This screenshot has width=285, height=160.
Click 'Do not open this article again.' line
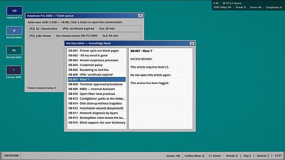[x=151, y=75]
